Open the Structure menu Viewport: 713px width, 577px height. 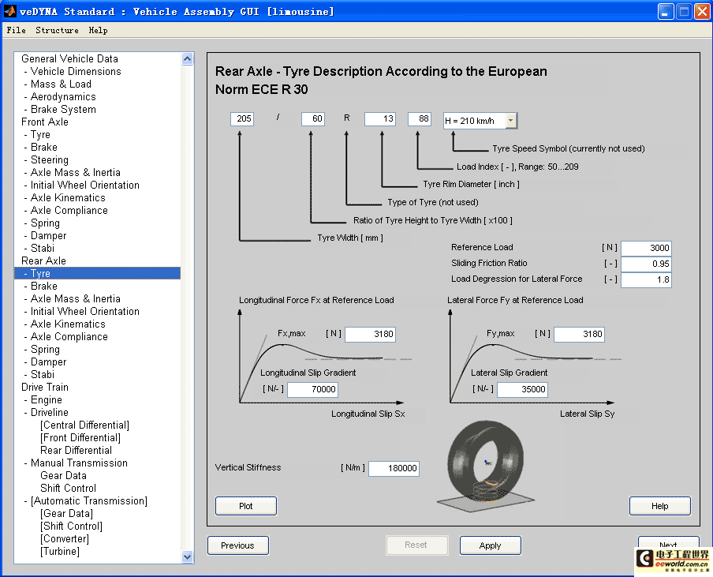pyautogui.click(x=57, y=30)
